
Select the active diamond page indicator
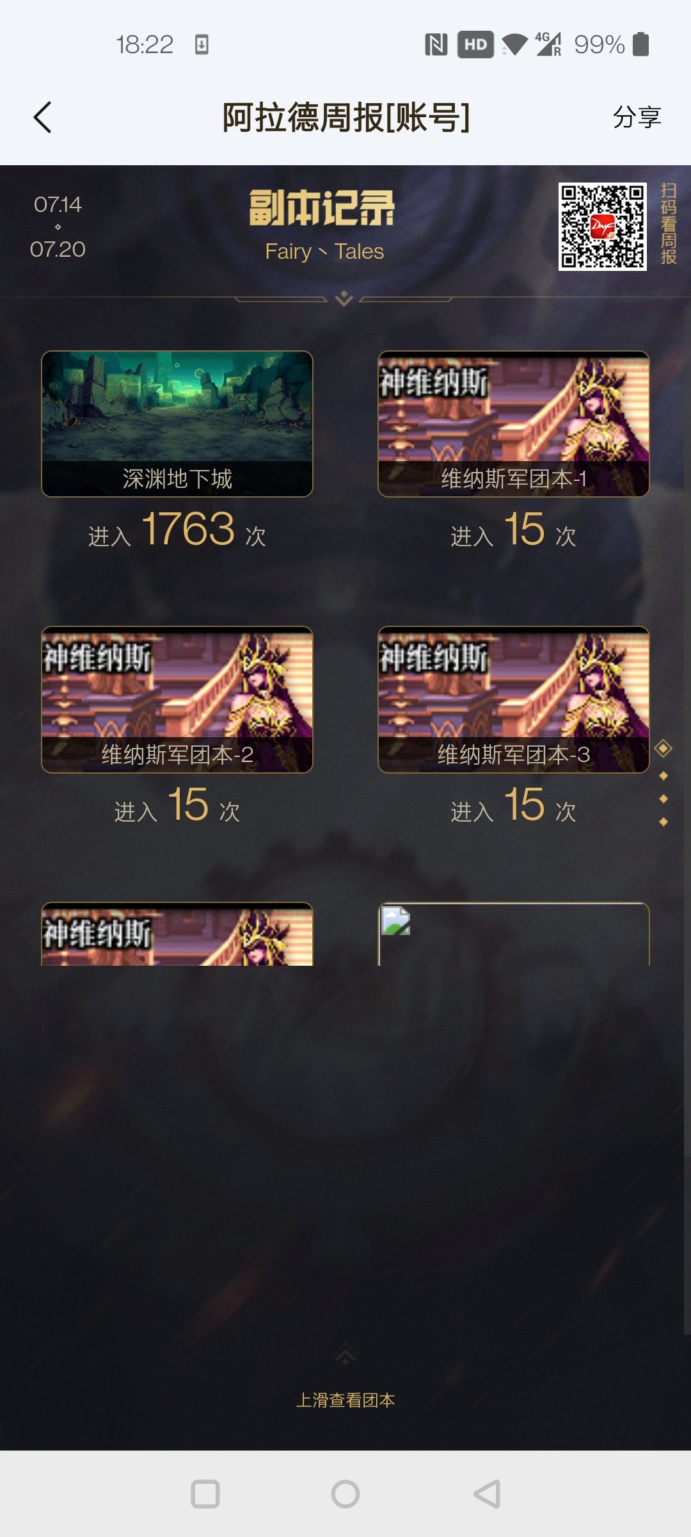[x=663, y=748]
